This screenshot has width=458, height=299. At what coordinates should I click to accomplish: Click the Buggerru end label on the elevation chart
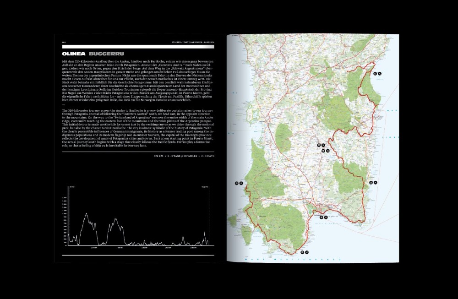pyautogui.click(x=205, y=187)
